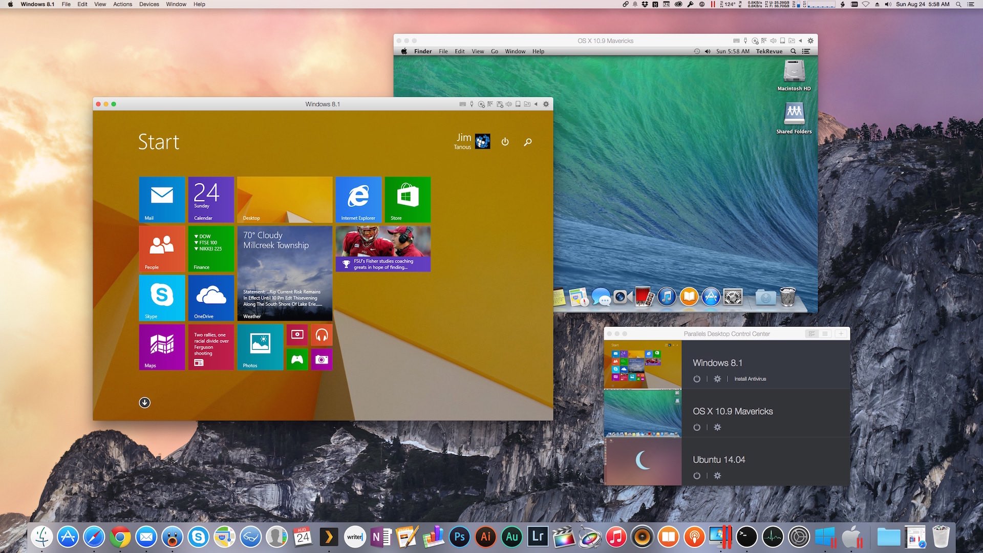Open the Skype tile on Start screen

[162, 297]
